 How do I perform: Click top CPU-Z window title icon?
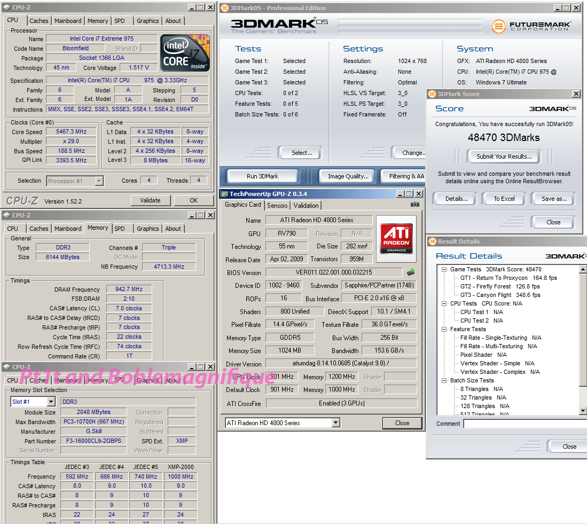[x=7, y=7]
